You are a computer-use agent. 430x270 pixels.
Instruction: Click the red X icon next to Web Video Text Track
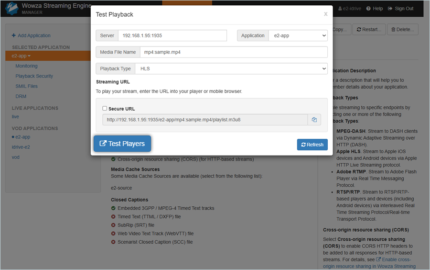pos(113,234)
